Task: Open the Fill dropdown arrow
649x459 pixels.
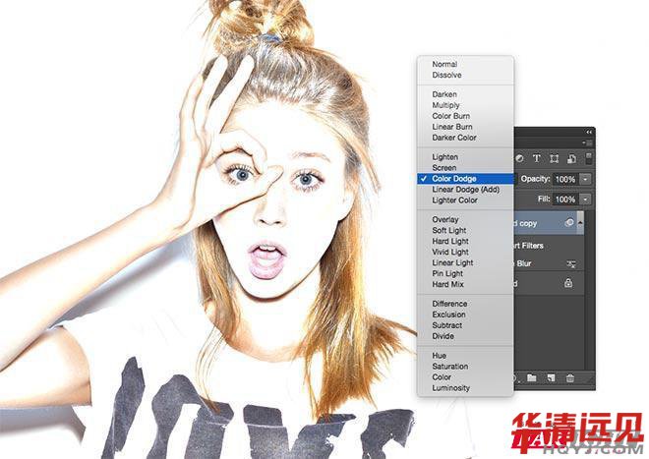Action: (586, 199)
